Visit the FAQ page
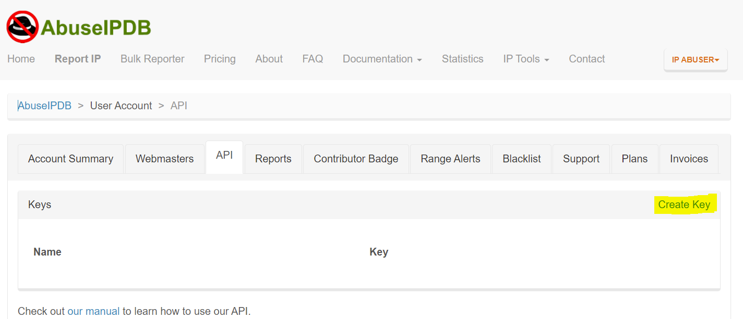The height and width of the screenshot is (319, 743). [x=313, y=59]
